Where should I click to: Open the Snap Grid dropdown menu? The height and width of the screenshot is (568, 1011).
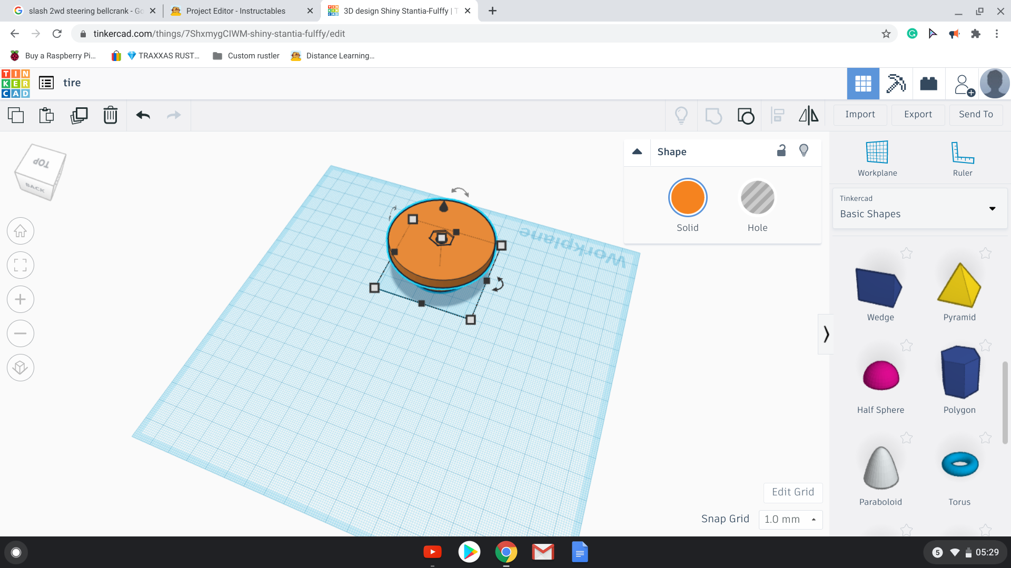[788, 519]
